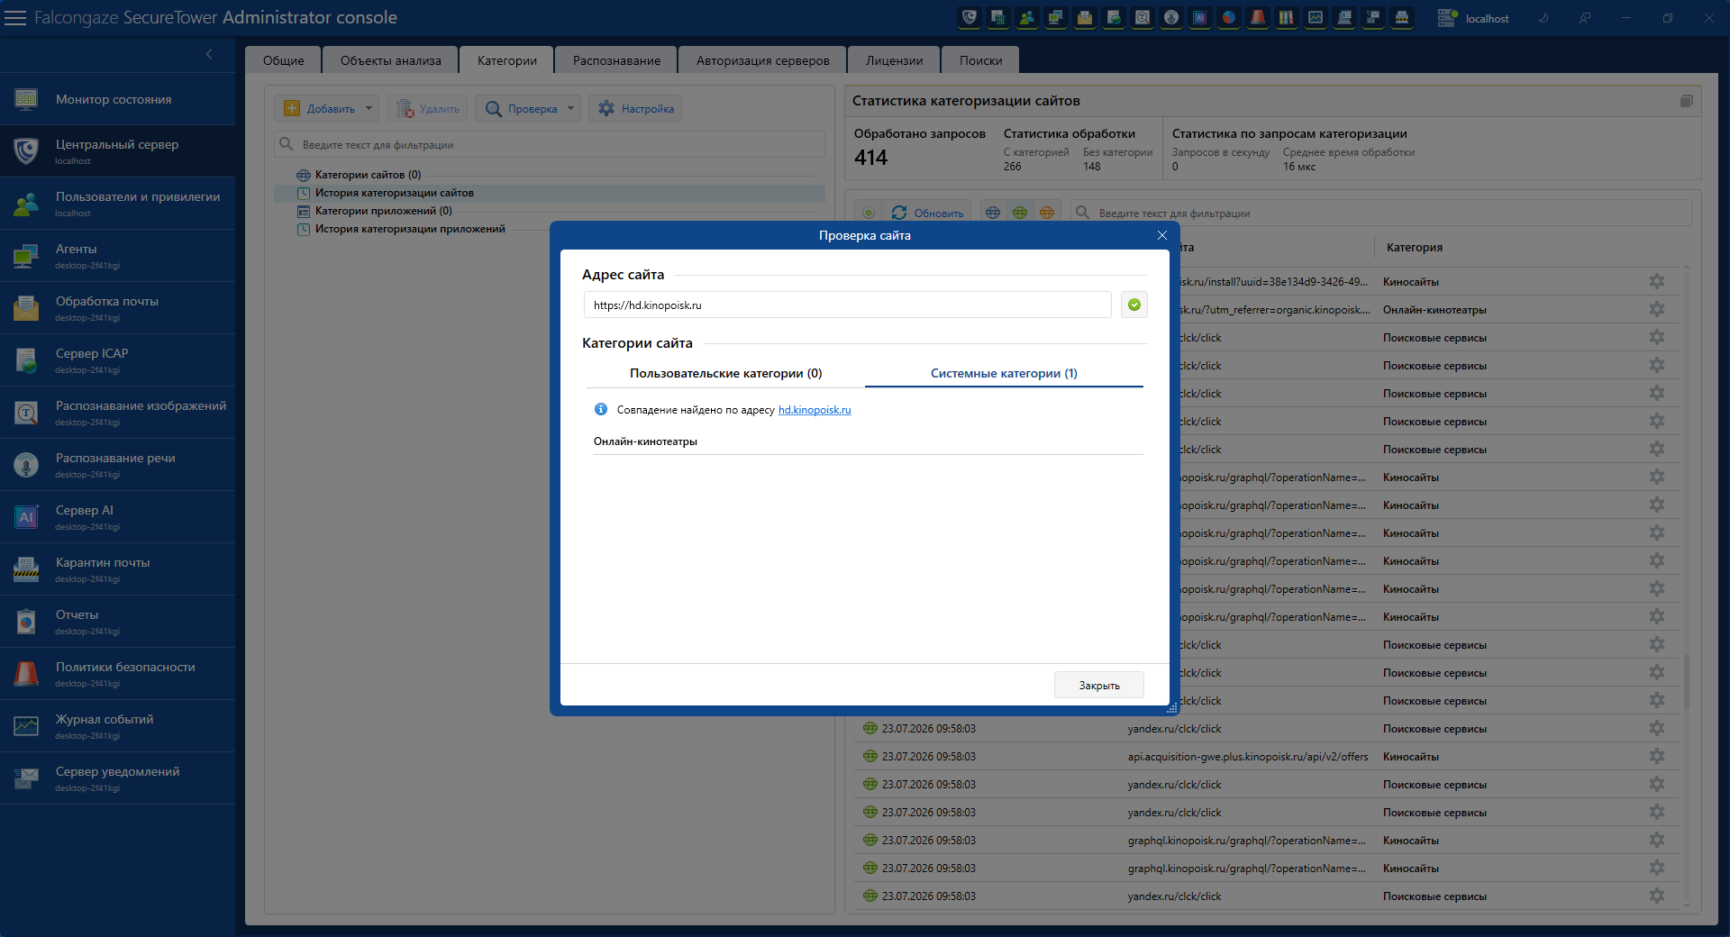
Task: Switch to the Распознавание tab
Action: (616, 60)
